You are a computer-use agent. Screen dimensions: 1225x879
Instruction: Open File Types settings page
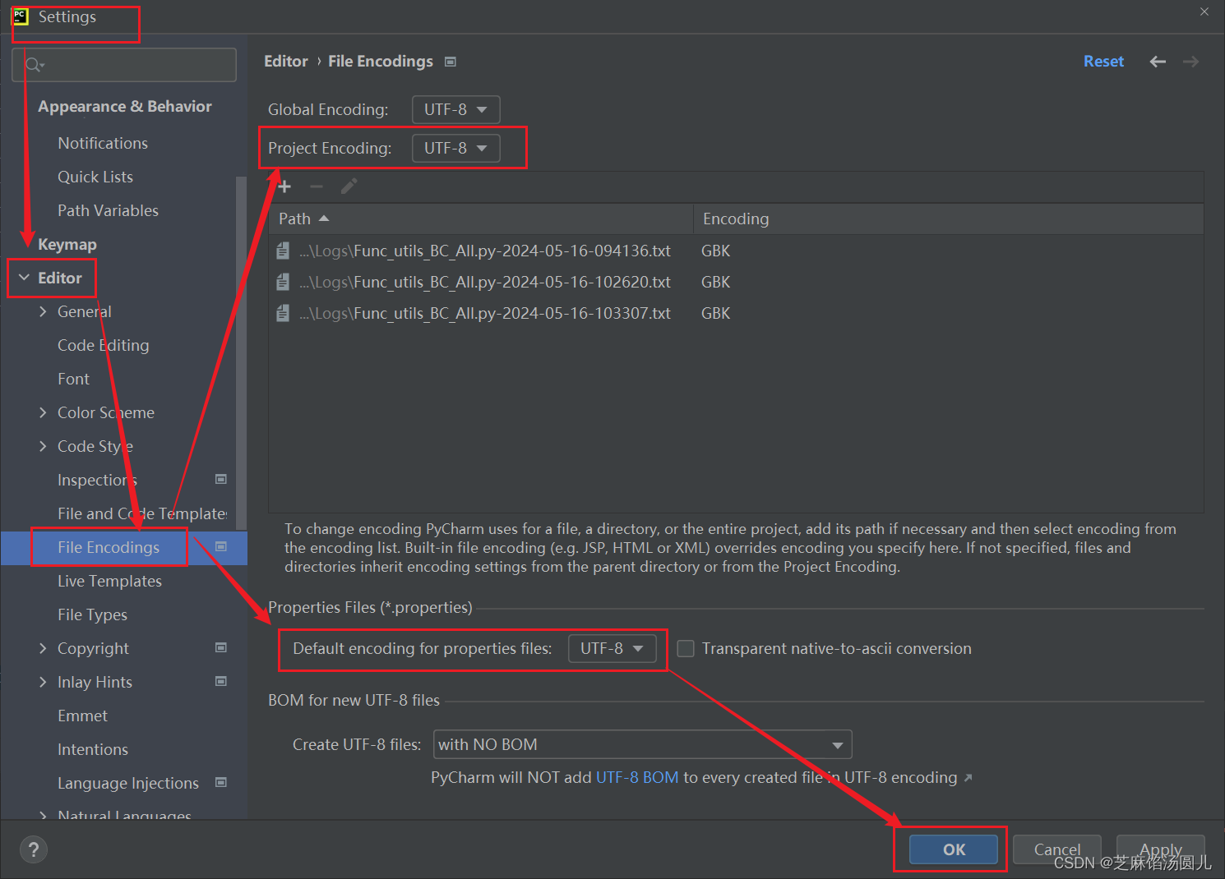[x=92, y=614]
